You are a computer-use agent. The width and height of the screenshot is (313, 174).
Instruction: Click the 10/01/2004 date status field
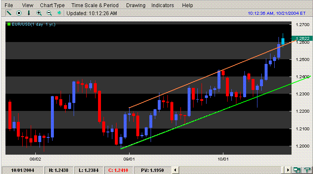[22, 170]
